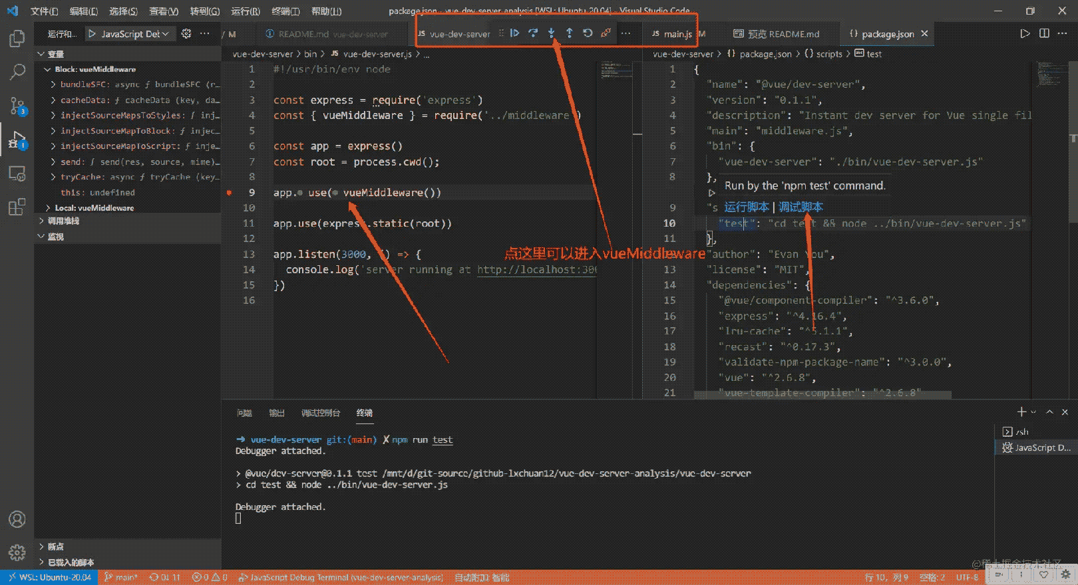The height and width of the screenshot is (585, 1078).
Task: Open the terminal launch profile dropdown arrow
Action: pos(1033,412)
